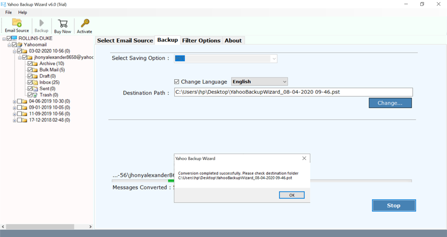The image size is (447, 237).
Task: Open the Help menu
Action: 22,12
